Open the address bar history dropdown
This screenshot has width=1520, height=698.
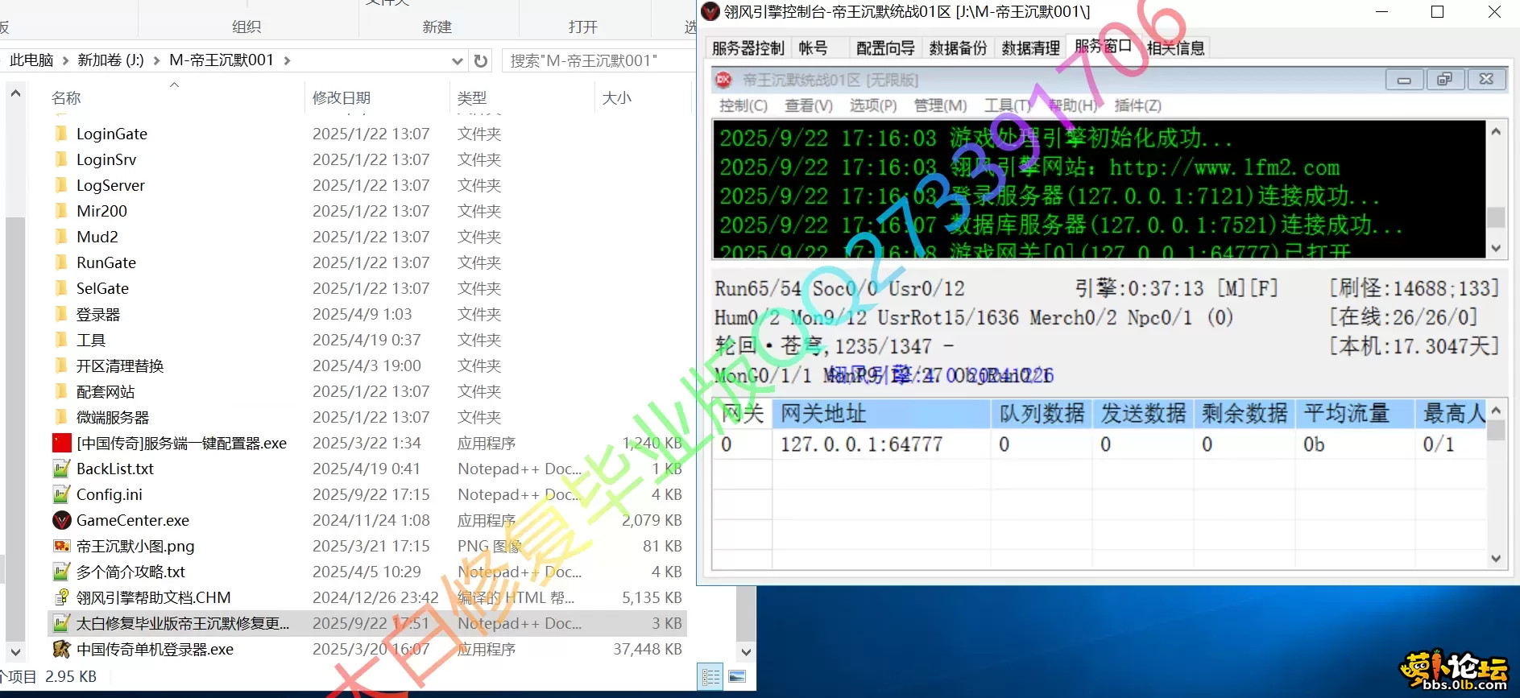click(457, 60)
